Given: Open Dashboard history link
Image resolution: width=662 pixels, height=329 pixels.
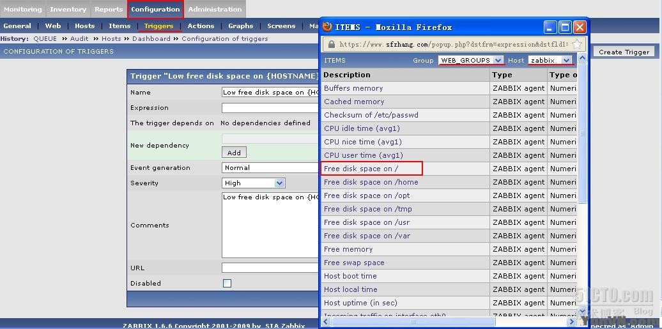Looking at the screenshot, I should pyautogui.click(x=151, y=38).
